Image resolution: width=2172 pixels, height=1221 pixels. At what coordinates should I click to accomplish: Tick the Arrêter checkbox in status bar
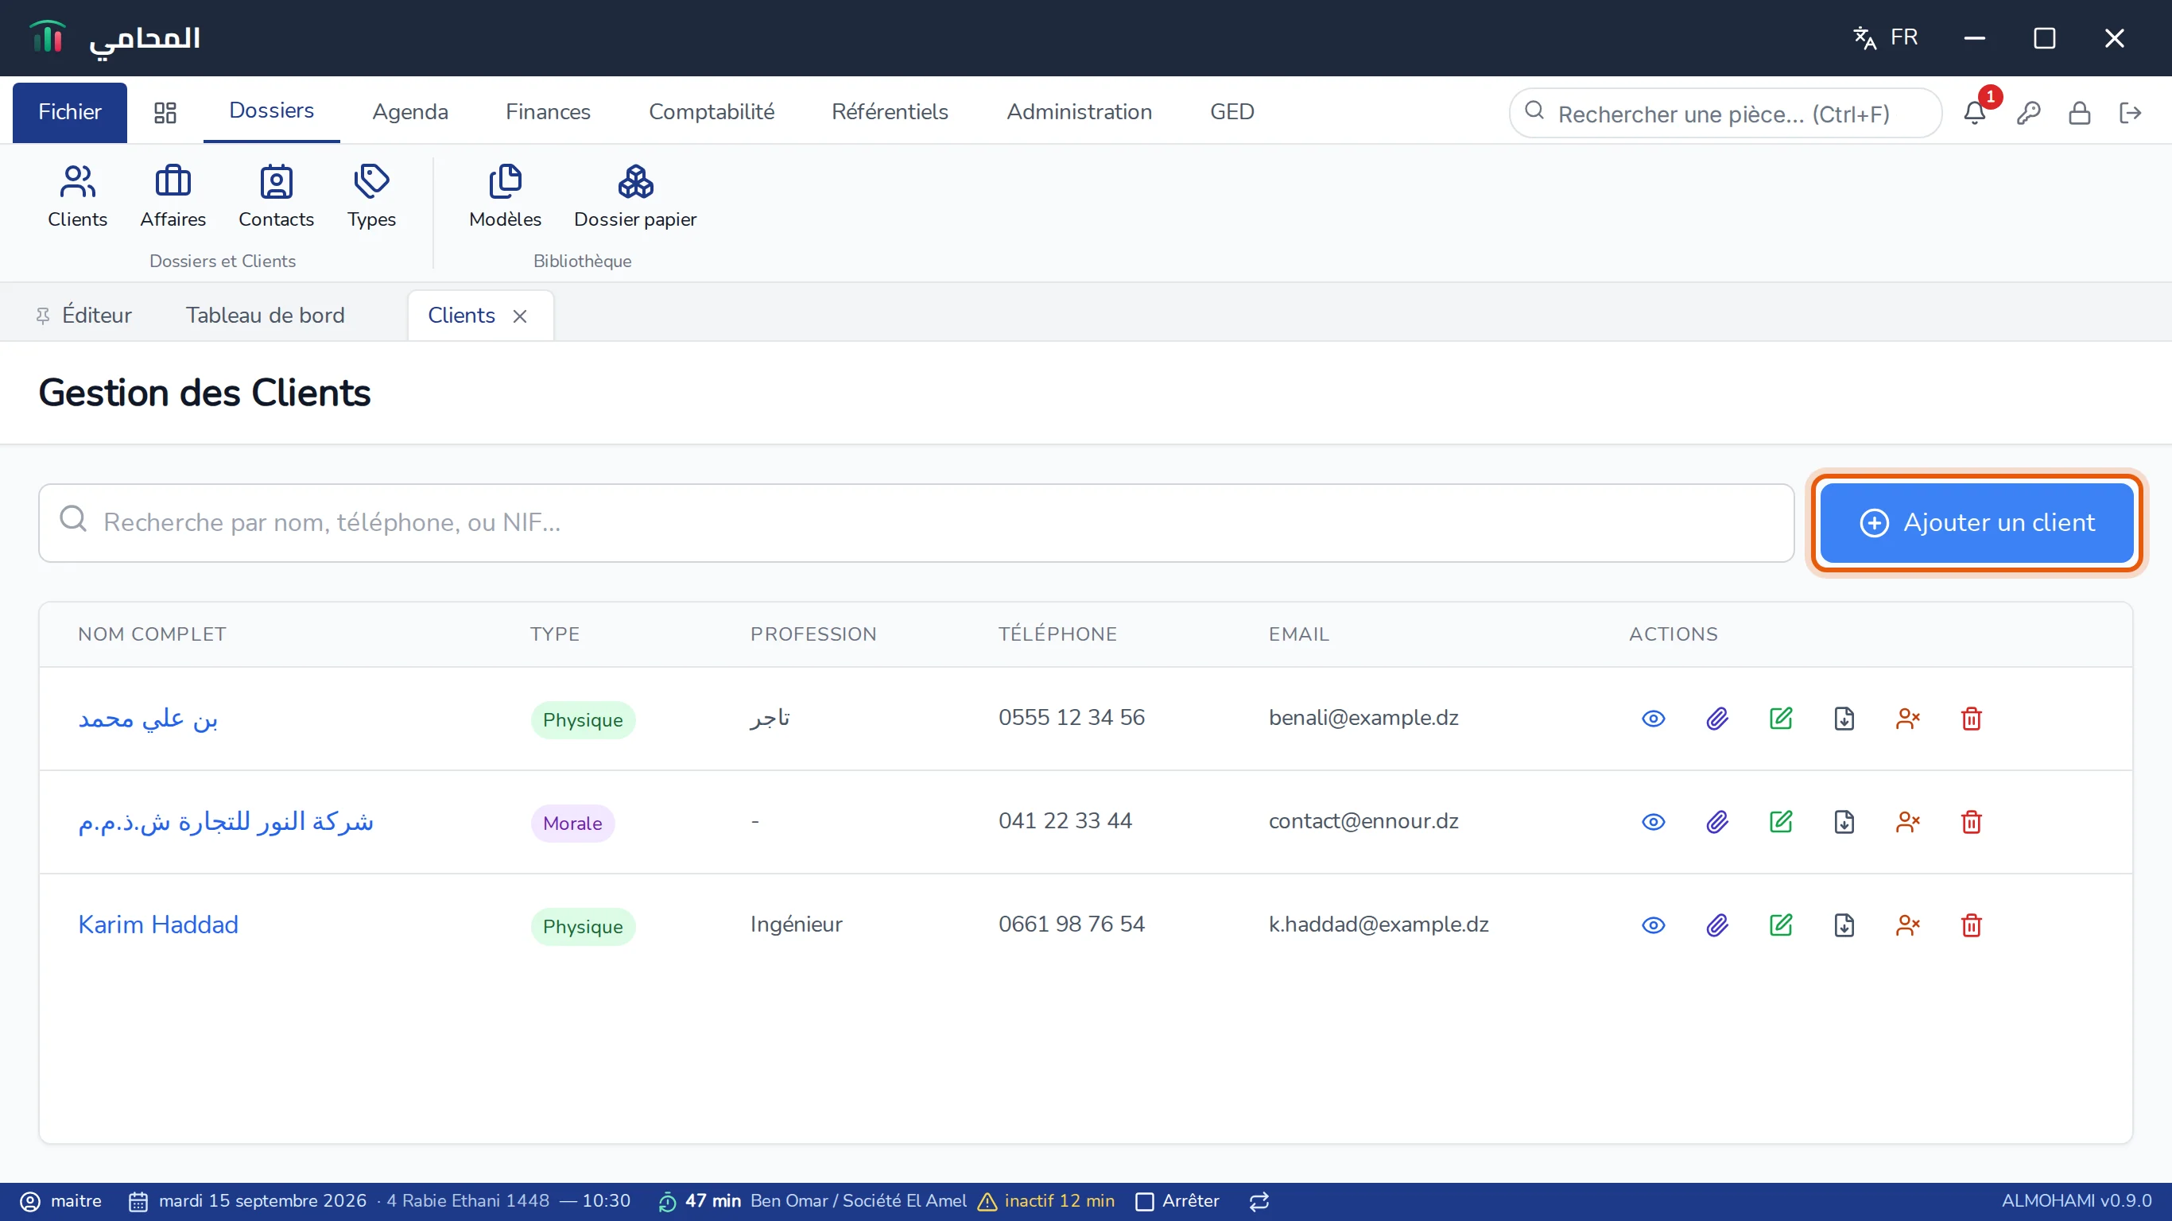1144,1202
